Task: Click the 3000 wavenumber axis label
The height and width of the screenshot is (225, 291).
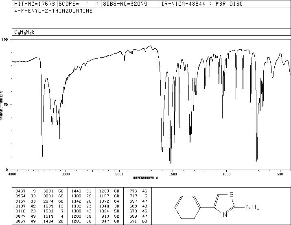Action: coord(66,174)
